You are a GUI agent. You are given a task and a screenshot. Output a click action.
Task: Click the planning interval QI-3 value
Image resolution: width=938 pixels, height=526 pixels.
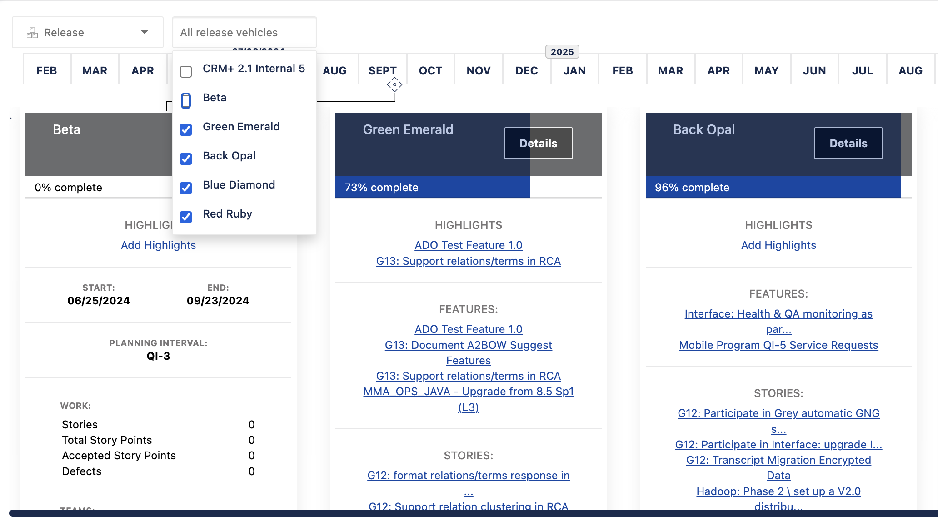click(158, 356)
